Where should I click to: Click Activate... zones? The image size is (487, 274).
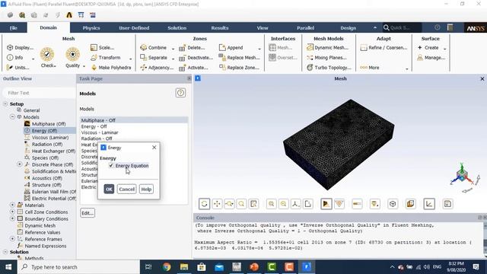pos(193,68)
